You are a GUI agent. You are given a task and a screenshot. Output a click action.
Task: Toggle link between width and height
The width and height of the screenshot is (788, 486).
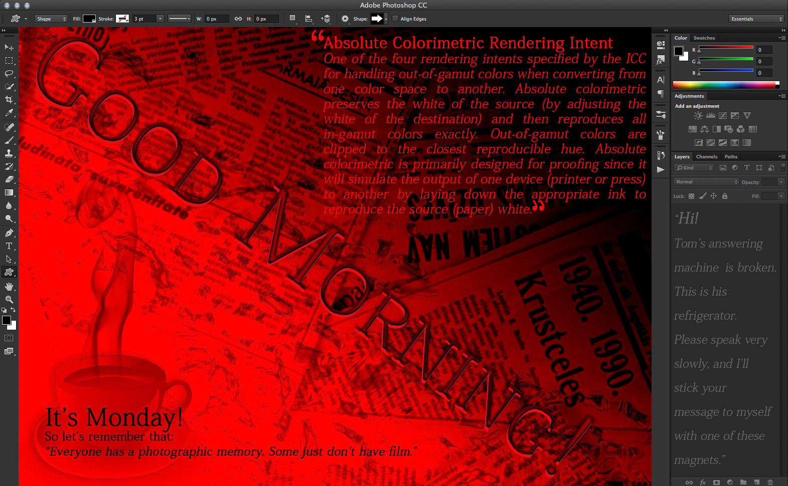point(238,19)
